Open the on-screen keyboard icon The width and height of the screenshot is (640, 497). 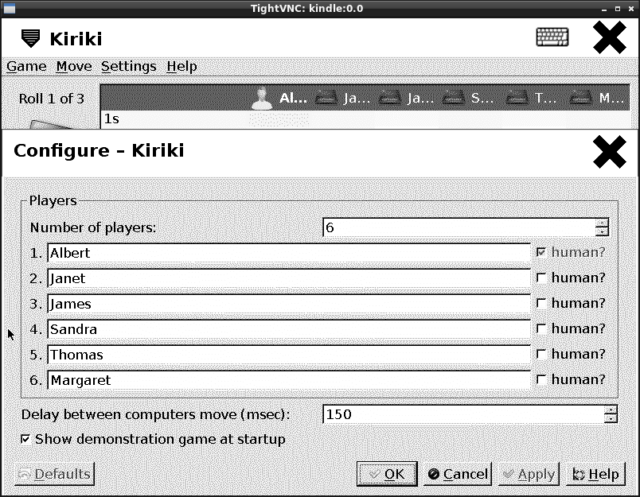[552, 37]
